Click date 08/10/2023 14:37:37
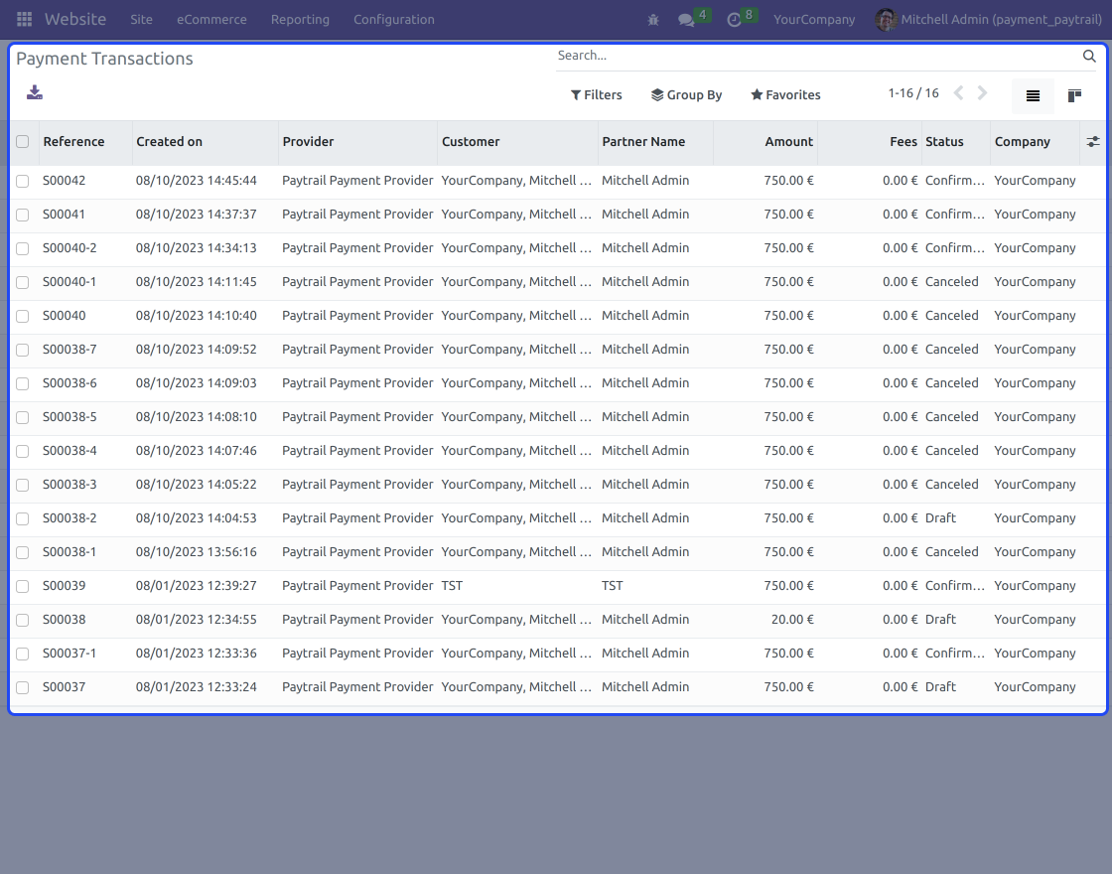1112x874 pixels. click(197, 215)
